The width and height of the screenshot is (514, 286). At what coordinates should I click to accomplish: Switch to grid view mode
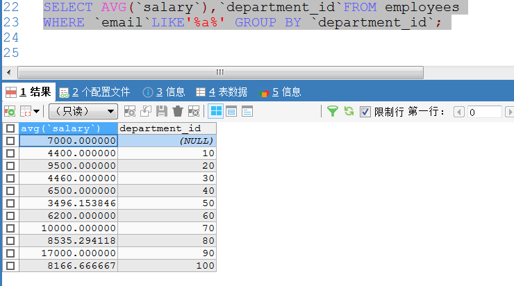point(216,112)
